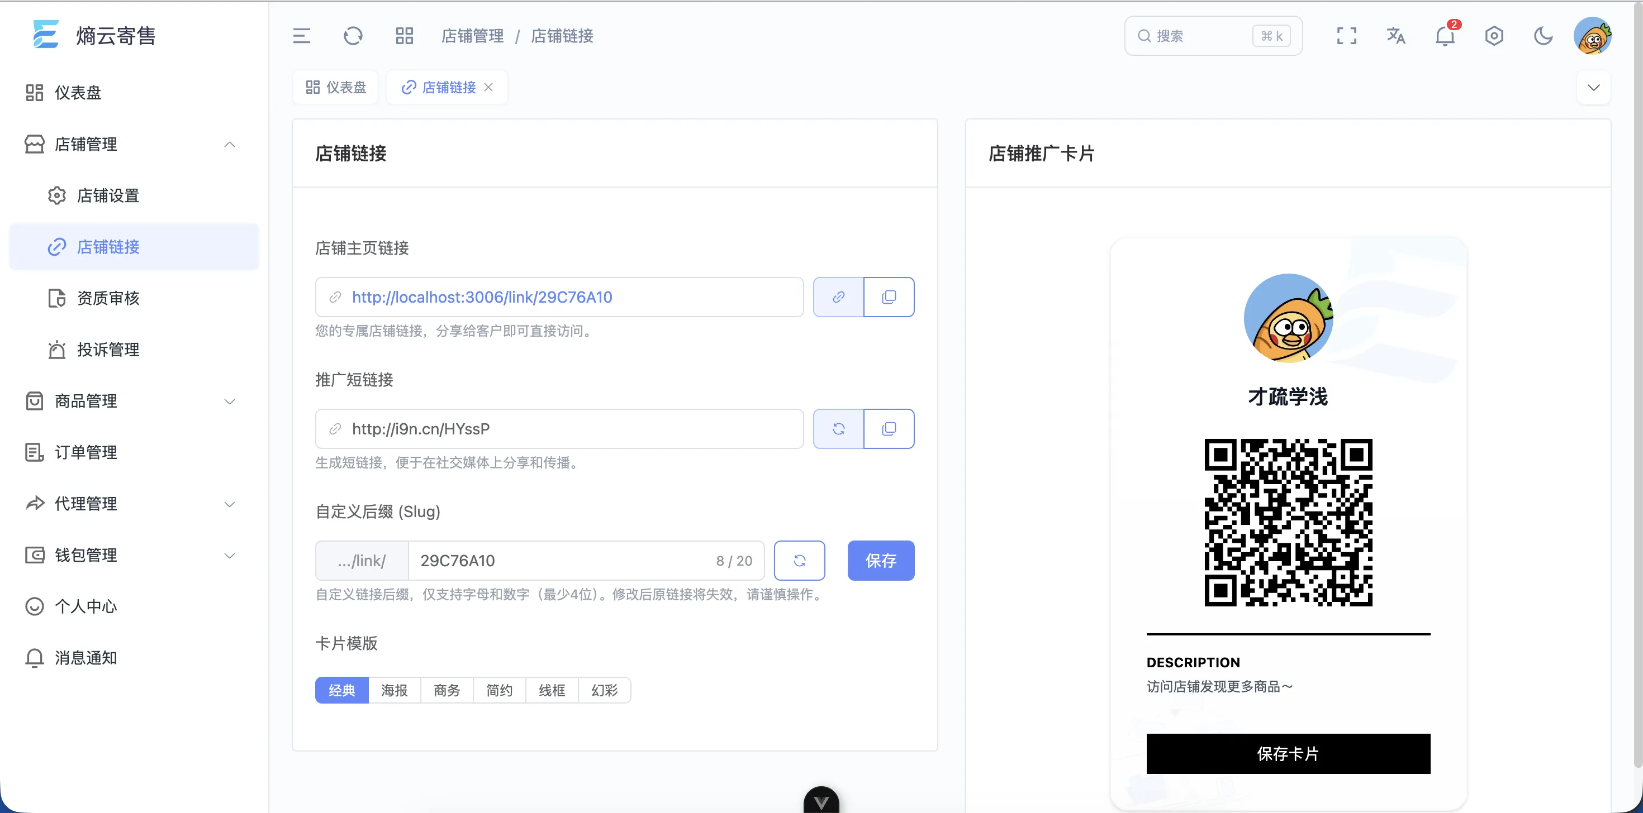Click the page refresh icon in toolbar

(x=353, y=36)
